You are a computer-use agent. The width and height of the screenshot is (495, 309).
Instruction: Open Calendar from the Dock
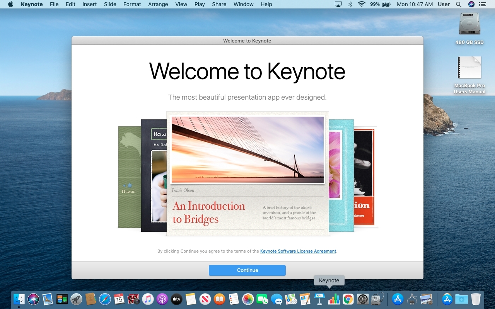[119, 299]
